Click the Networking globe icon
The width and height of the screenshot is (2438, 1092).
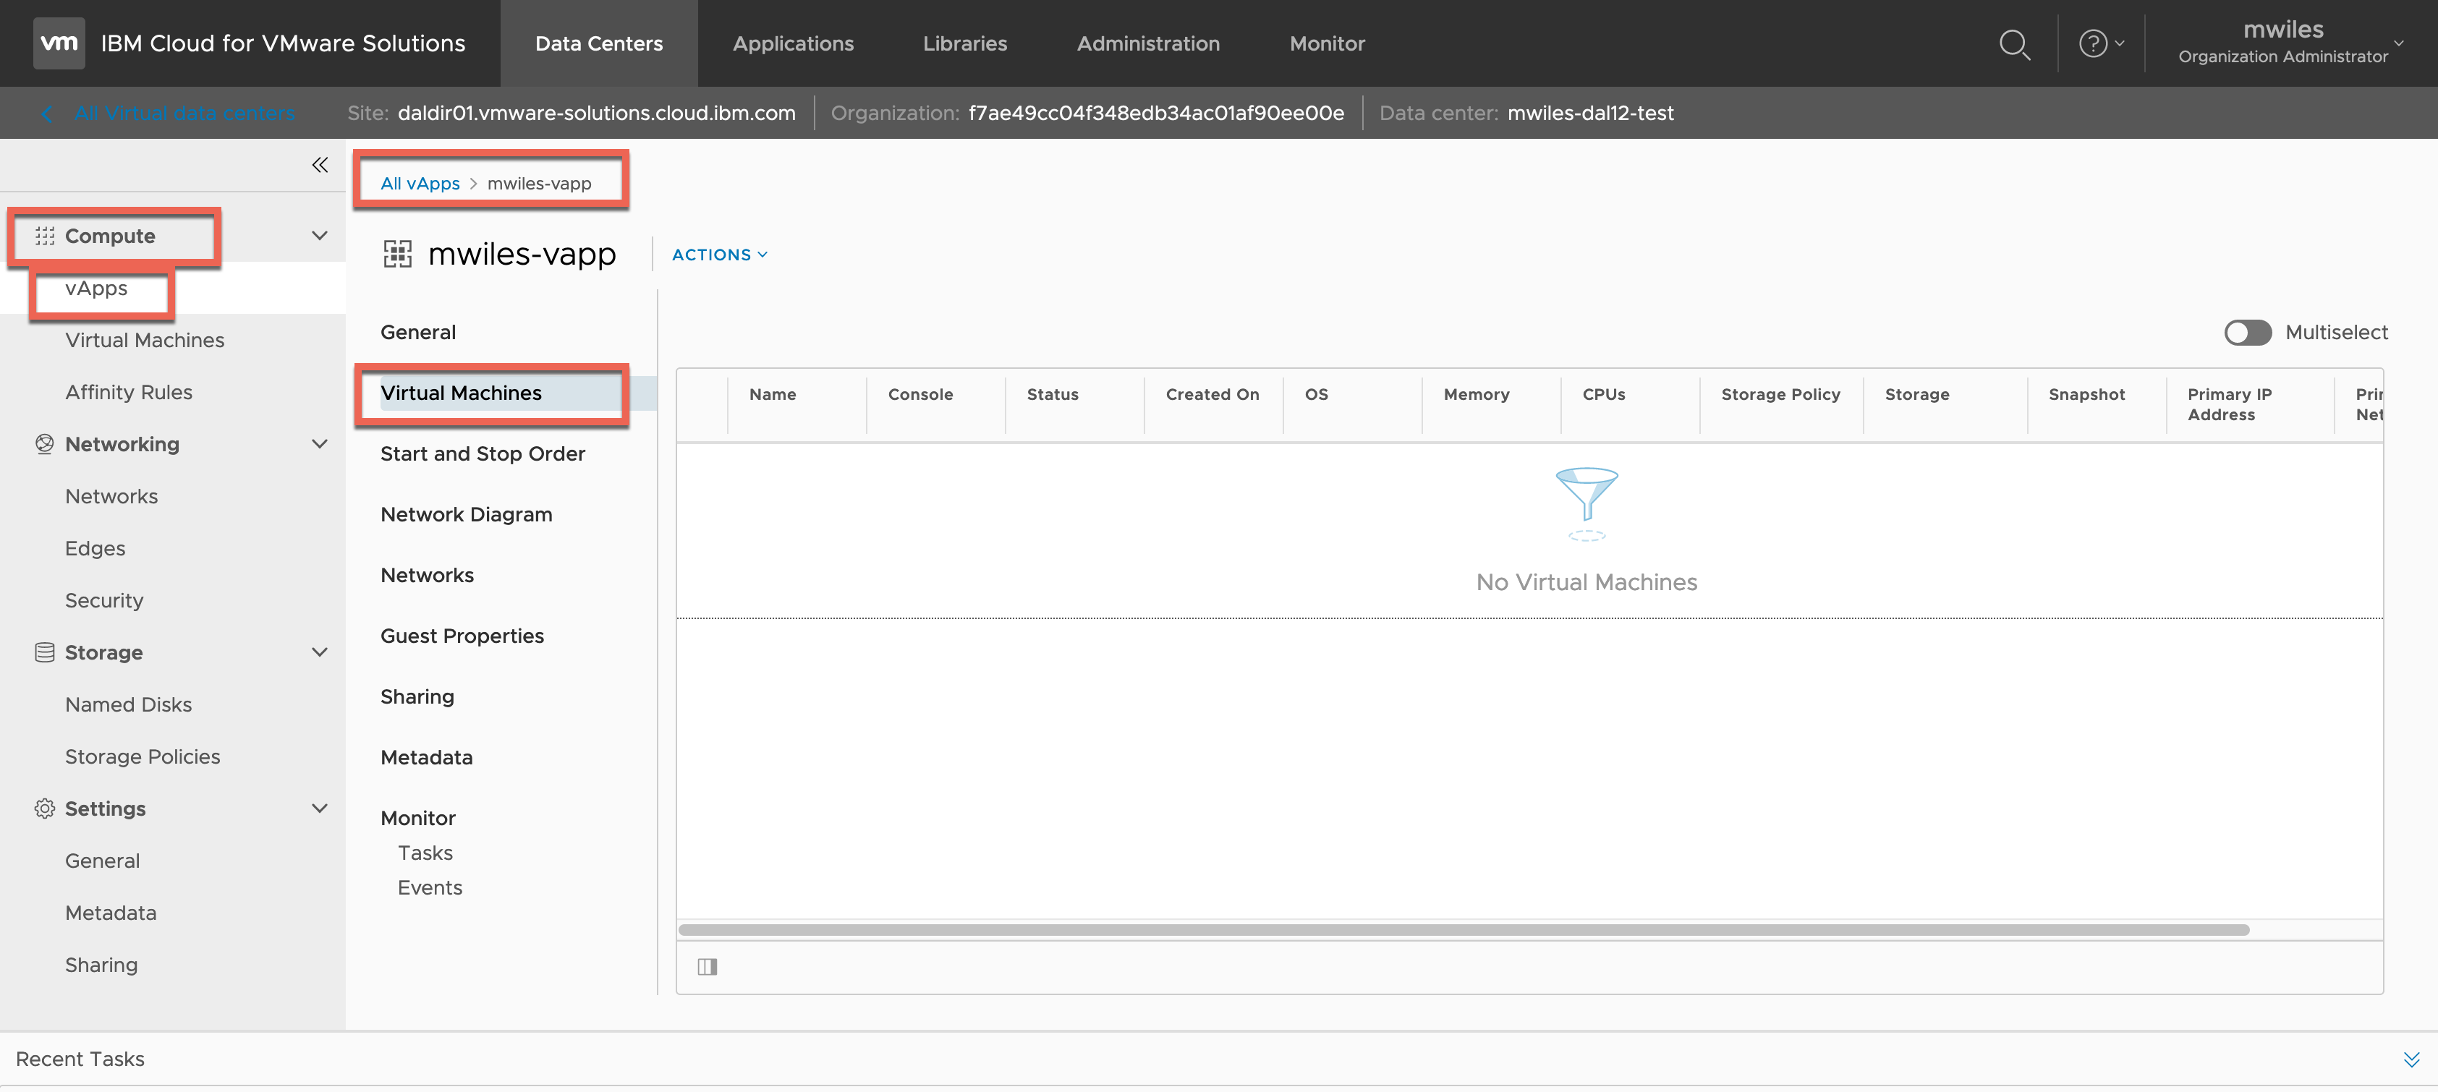(x=43, y=444)
